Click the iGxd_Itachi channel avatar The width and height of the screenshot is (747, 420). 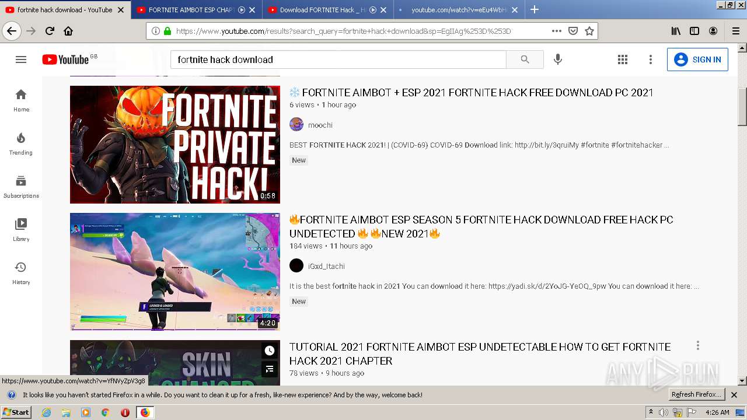[296, 265]
